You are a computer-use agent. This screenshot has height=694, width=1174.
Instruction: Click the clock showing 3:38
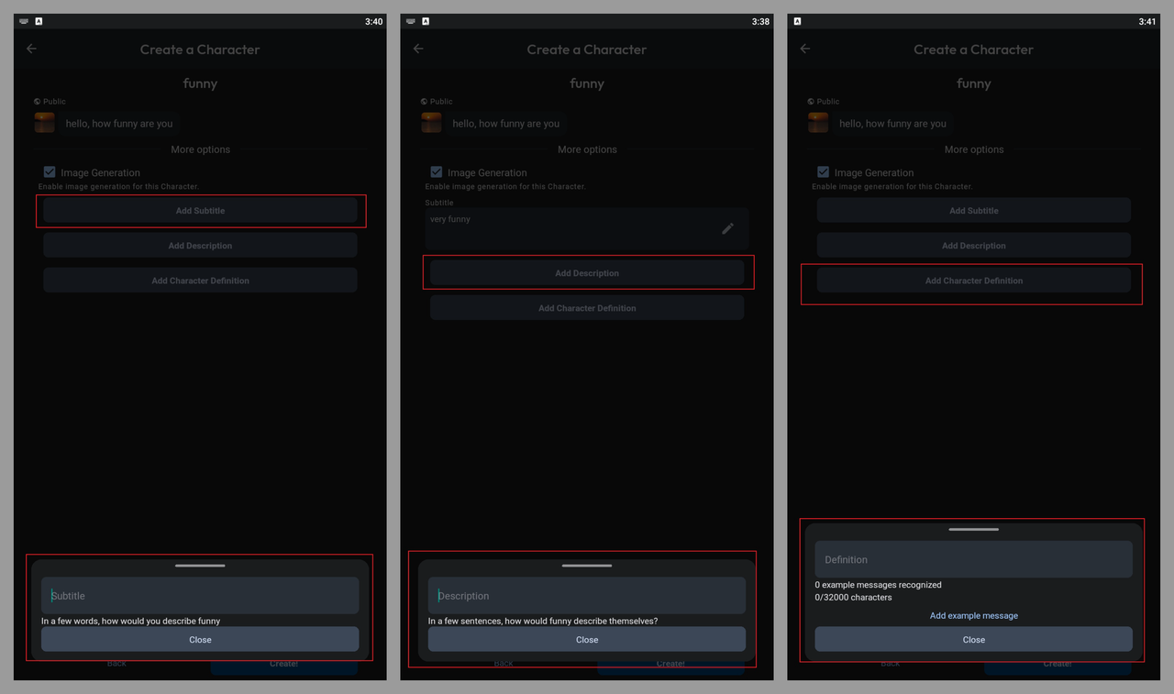tap(760, 22)
